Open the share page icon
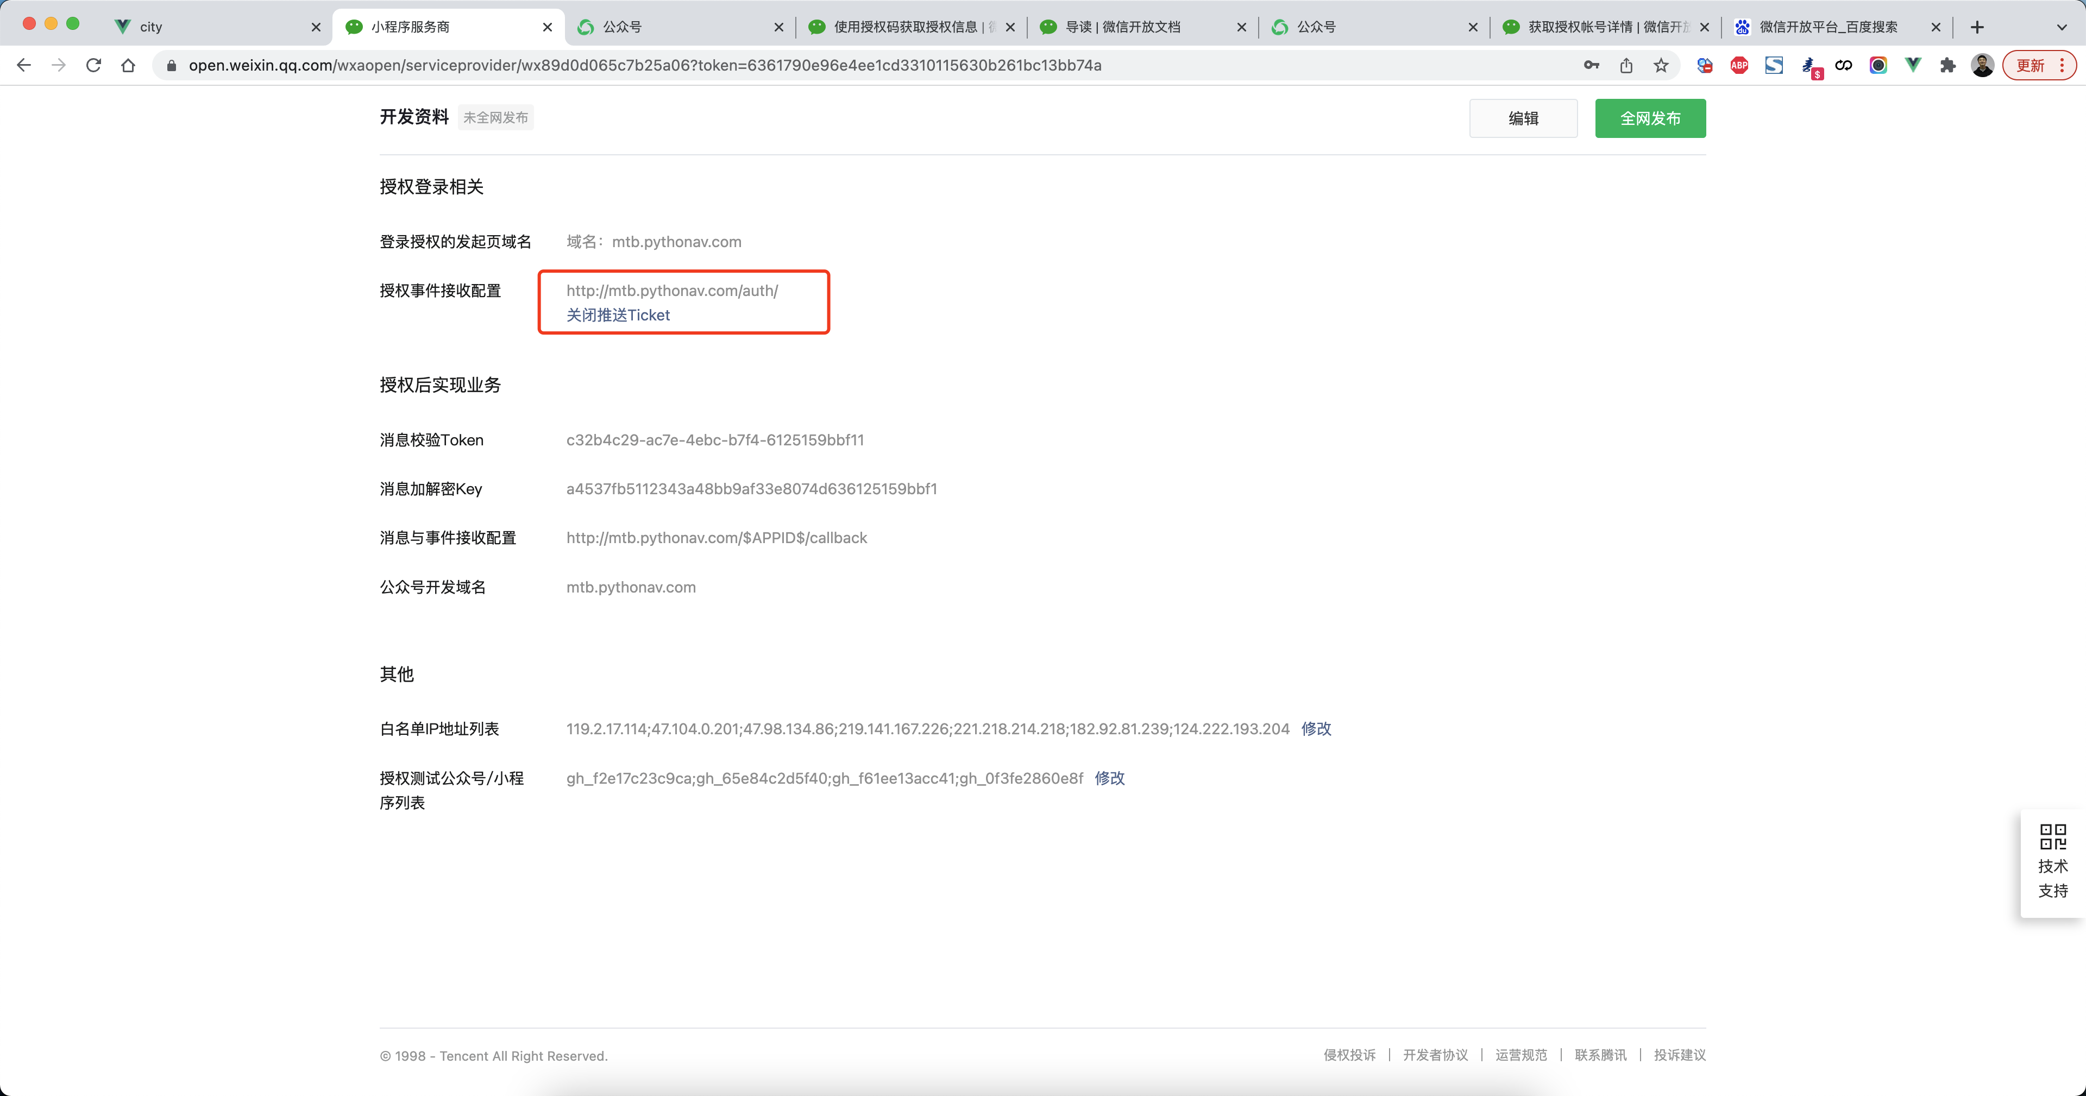The width and height of the screenshot is (2086, 1096). tap(1626, 66)
